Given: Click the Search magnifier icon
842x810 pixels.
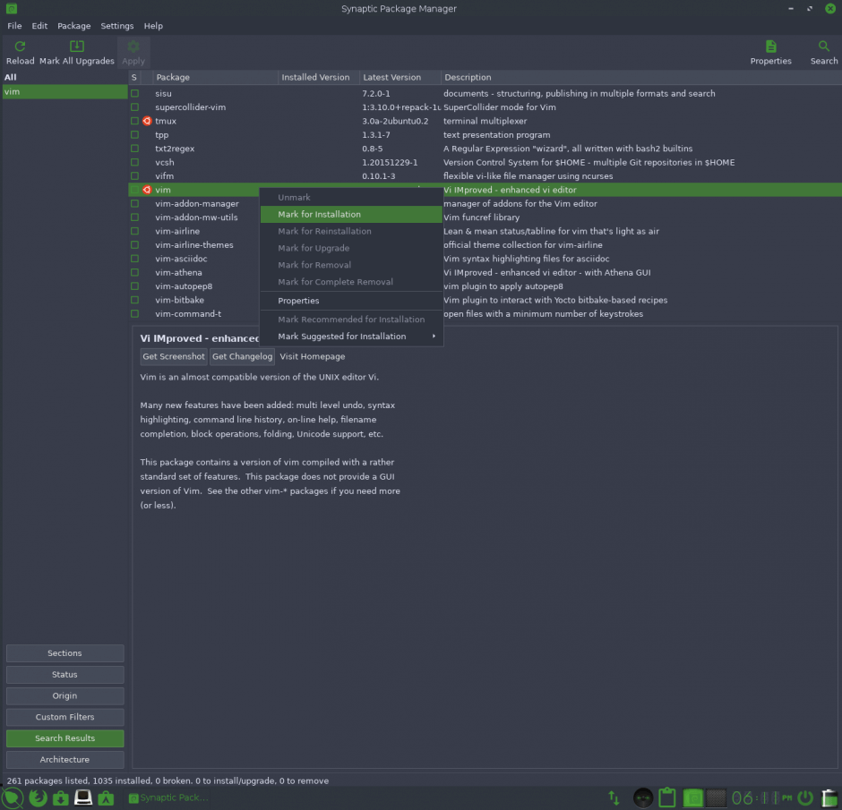Looking at the screenshot, I should [824, 47].
